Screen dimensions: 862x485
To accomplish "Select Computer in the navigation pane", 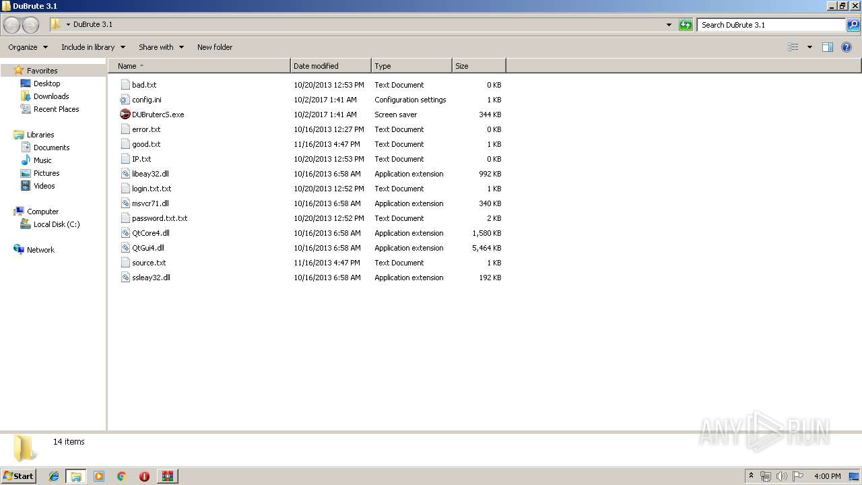I will point(42,212).
